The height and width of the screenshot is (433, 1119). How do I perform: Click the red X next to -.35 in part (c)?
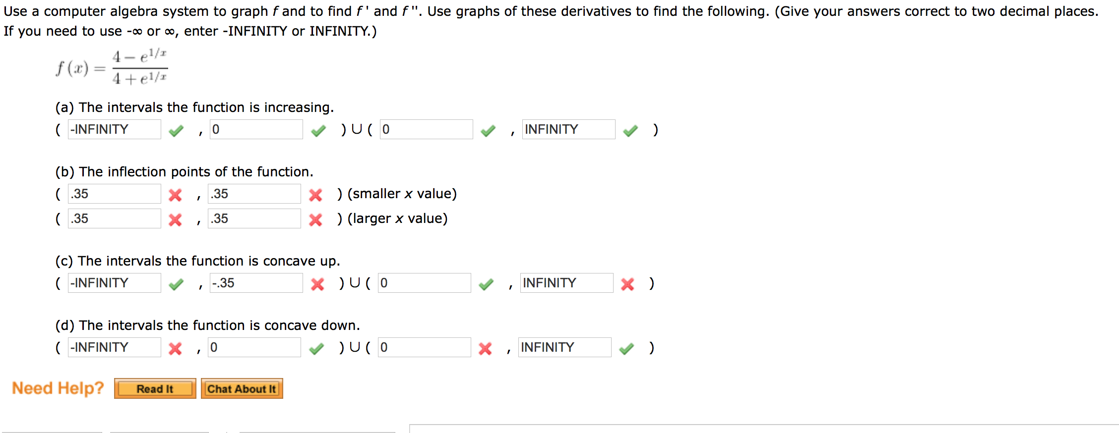[x=317, y=283]
